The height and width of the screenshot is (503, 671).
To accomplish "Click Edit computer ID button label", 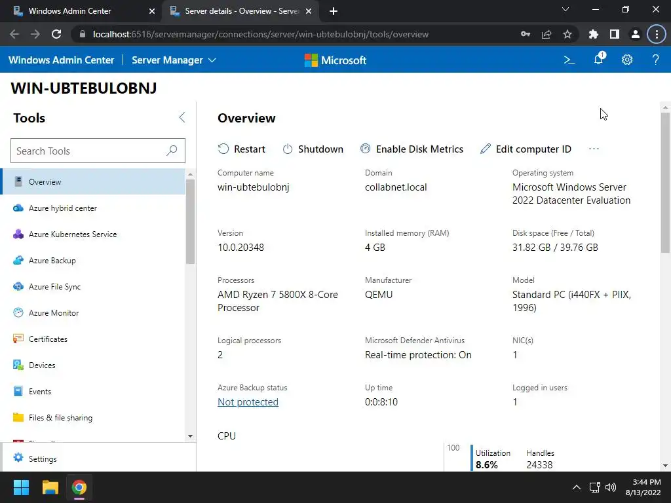I will coord(533,149).
